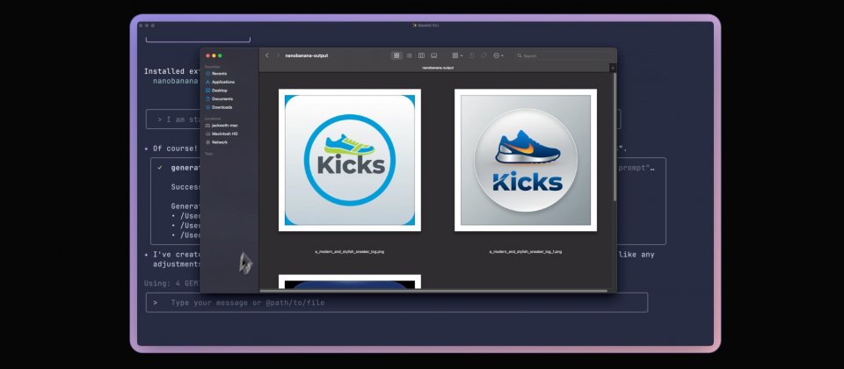This screenshot has height=369, width=844.
Task: Open Recents in Finder sidebar
Action: [218, 74]
